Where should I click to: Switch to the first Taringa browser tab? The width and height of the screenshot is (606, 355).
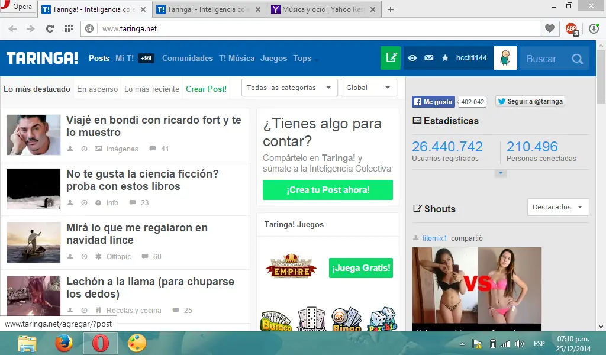pyautogui.click(x=94, y=9)
